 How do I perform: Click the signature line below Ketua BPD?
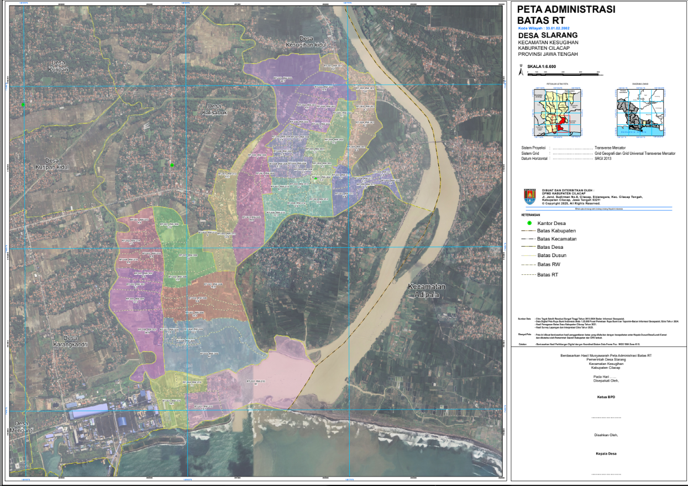click(x=606, y=417)
